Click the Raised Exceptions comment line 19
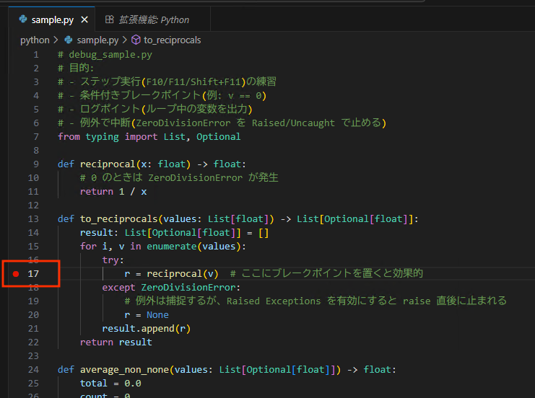 pyautogui.click(x=316, y=301)
